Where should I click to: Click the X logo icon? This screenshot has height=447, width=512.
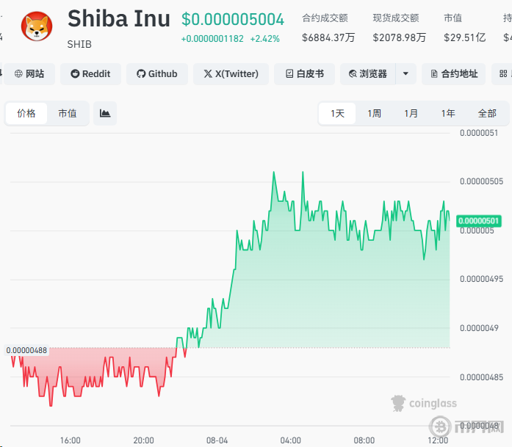click(208, 73)
